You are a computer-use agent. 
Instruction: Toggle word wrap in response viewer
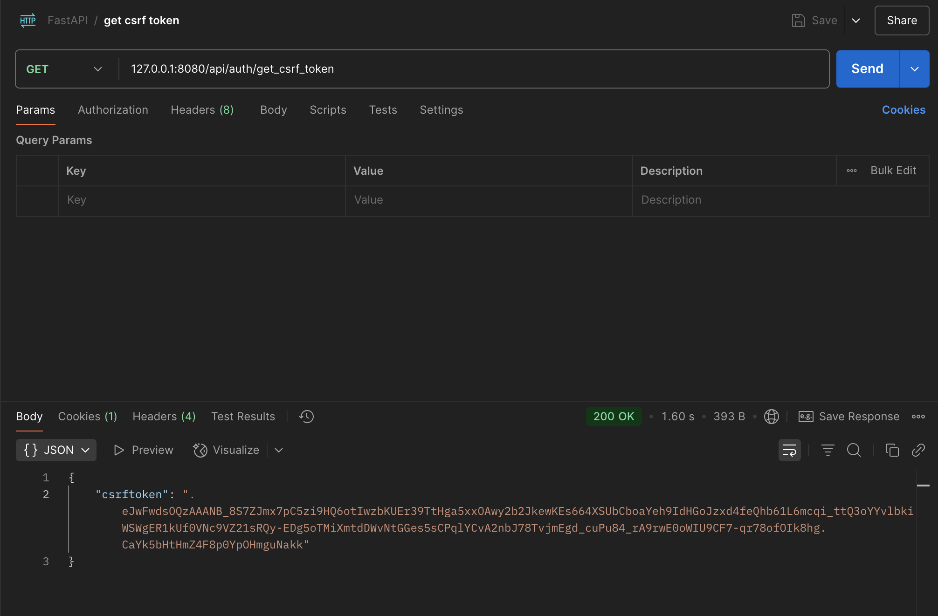click(x=789, y=450)
